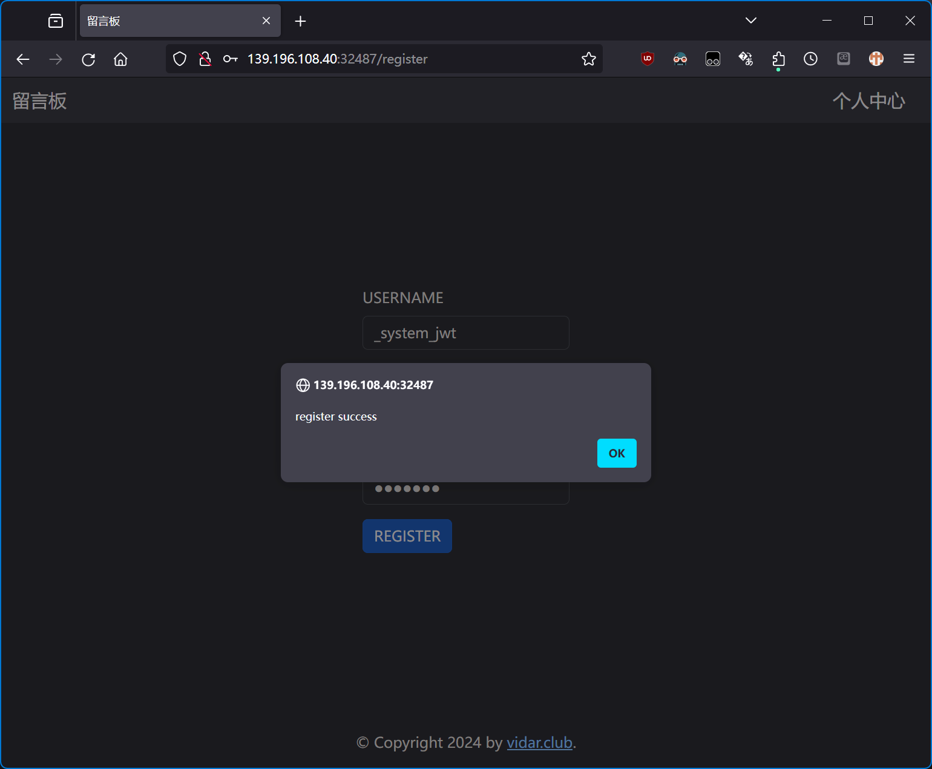Go to the browser home page
This screenshot has width=932, height=769.
(x=120, y=59)
